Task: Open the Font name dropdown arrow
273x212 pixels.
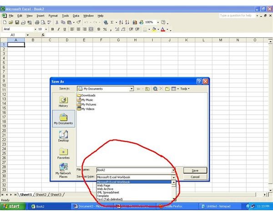Action: tap(35, 29)
